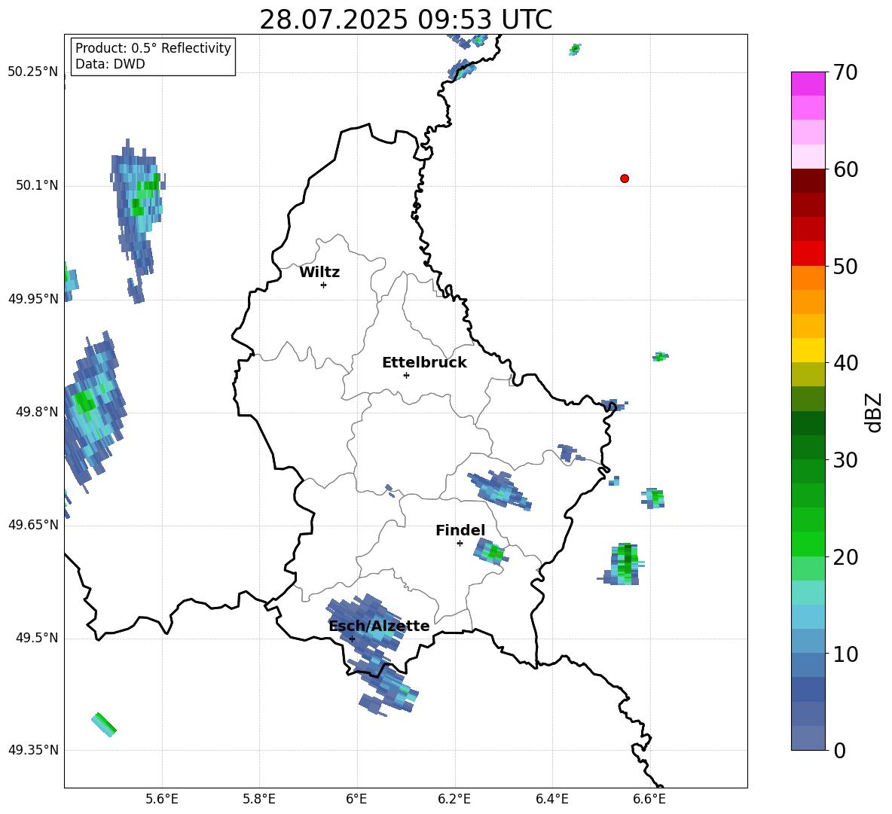Click the yellow colorbar segment just above 40
Image resolution: width=892 pixels, height=814 pixels.
808,350
